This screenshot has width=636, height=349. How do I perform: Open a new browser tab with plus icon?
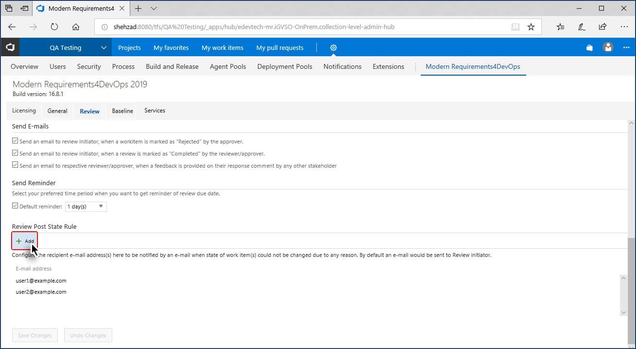[138, 8]
